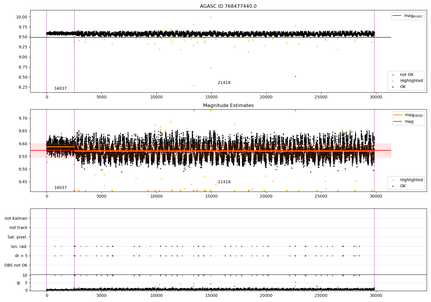This screenshot has height=302, width=431.
Task: Click the 9.65 y-axis tick label
Action: click(23, 131)
